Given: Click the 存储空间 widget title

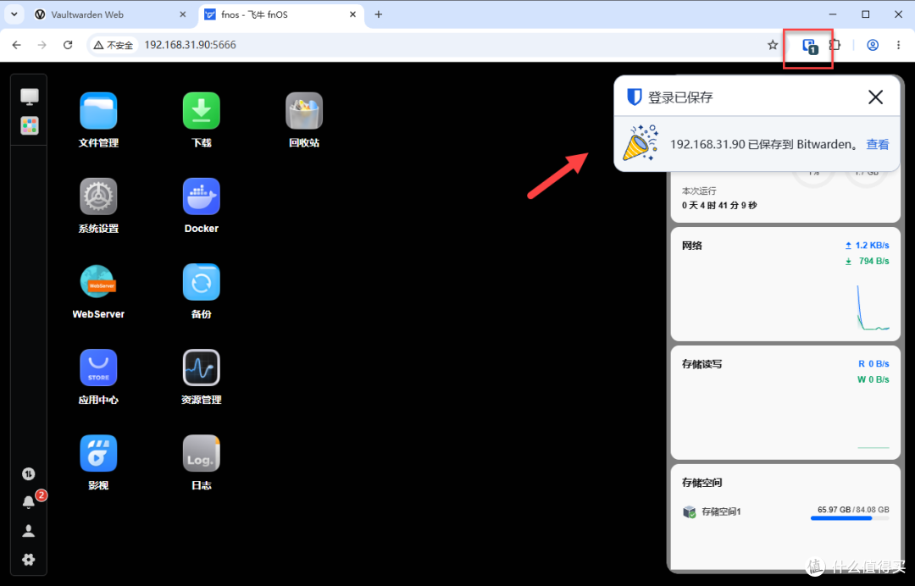Looking at the screenshot, I should (x=702, y=483).
